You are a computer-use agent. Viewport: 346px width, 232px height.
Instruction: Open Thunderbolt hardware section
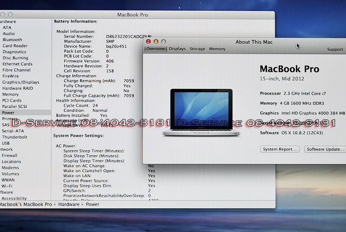[x=15, y=137]
